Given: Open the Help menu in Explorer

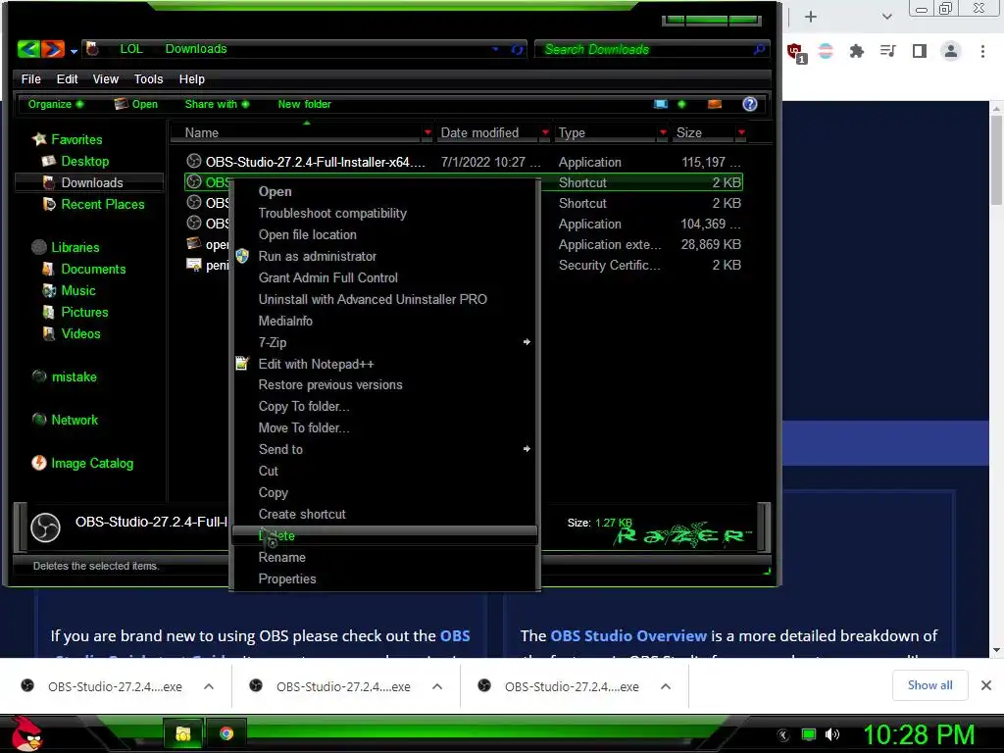Looking at the screenshot, I should [x=191, y=78].
